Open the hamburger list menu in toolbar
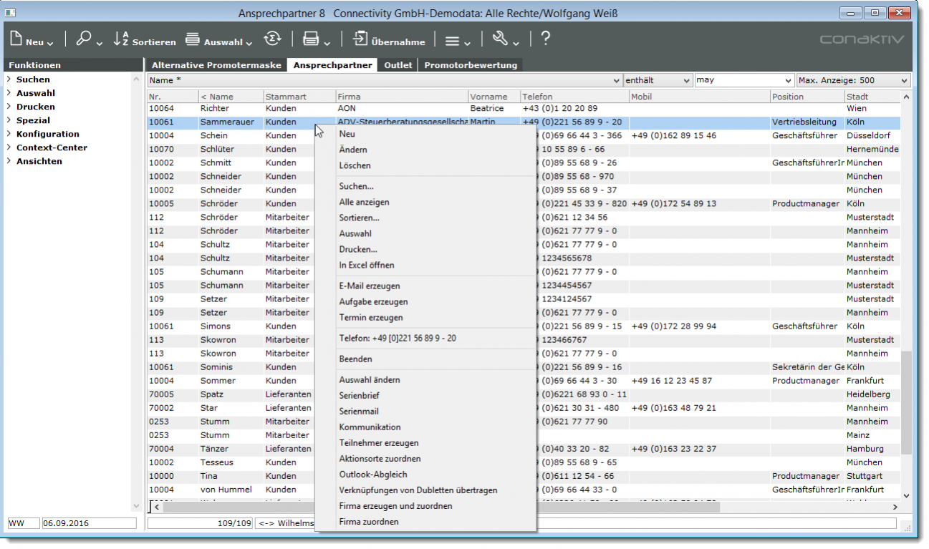 (452, 41)
